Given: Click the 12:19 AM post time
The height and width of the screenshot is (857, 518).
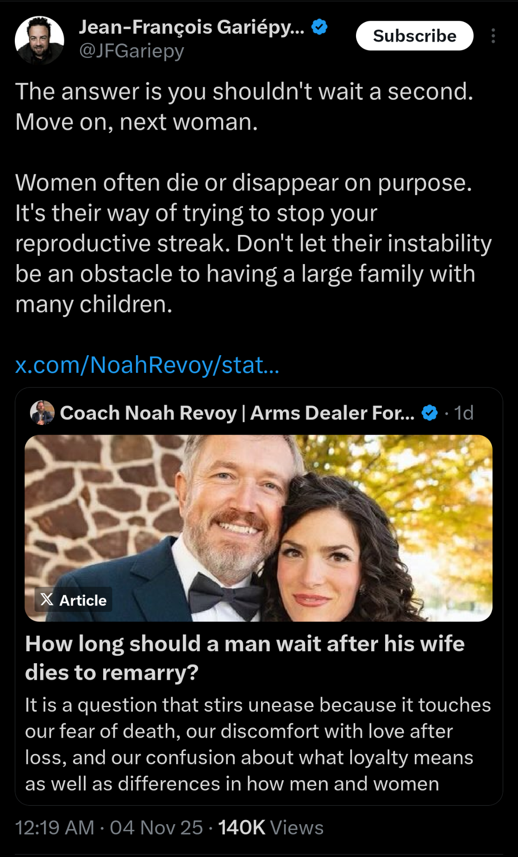Looking at the screenshot, I should [55, 827].
